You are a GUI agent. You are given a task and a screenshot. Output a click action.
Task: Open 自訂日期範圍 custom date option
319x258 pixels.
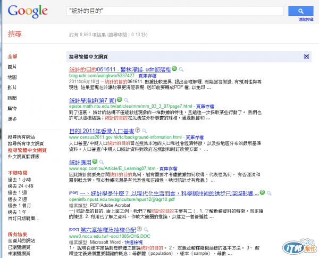pyautogui.click(x=23, y=219)
